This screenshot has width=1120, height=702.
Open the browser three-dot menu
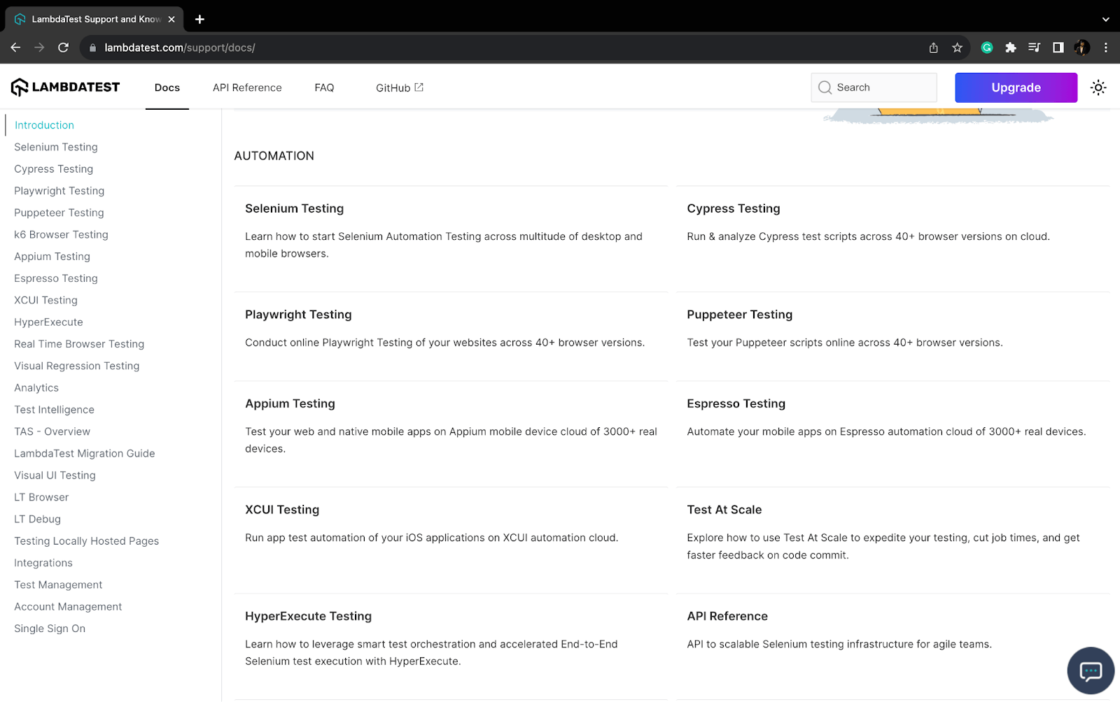(1105, 48)
